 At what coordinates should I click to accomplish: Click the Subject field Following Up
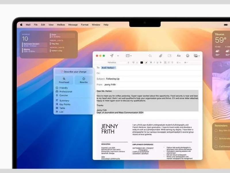147,79
